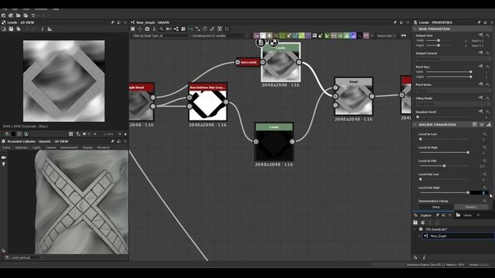The image size is (495, 278).
Task: Click the Level In Mid slider handle
Action: [x=444, y=166]
